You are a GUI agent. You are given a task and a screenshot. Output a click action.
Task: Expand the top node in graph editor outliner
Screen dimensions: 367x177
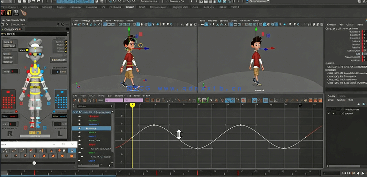point(74,112)
